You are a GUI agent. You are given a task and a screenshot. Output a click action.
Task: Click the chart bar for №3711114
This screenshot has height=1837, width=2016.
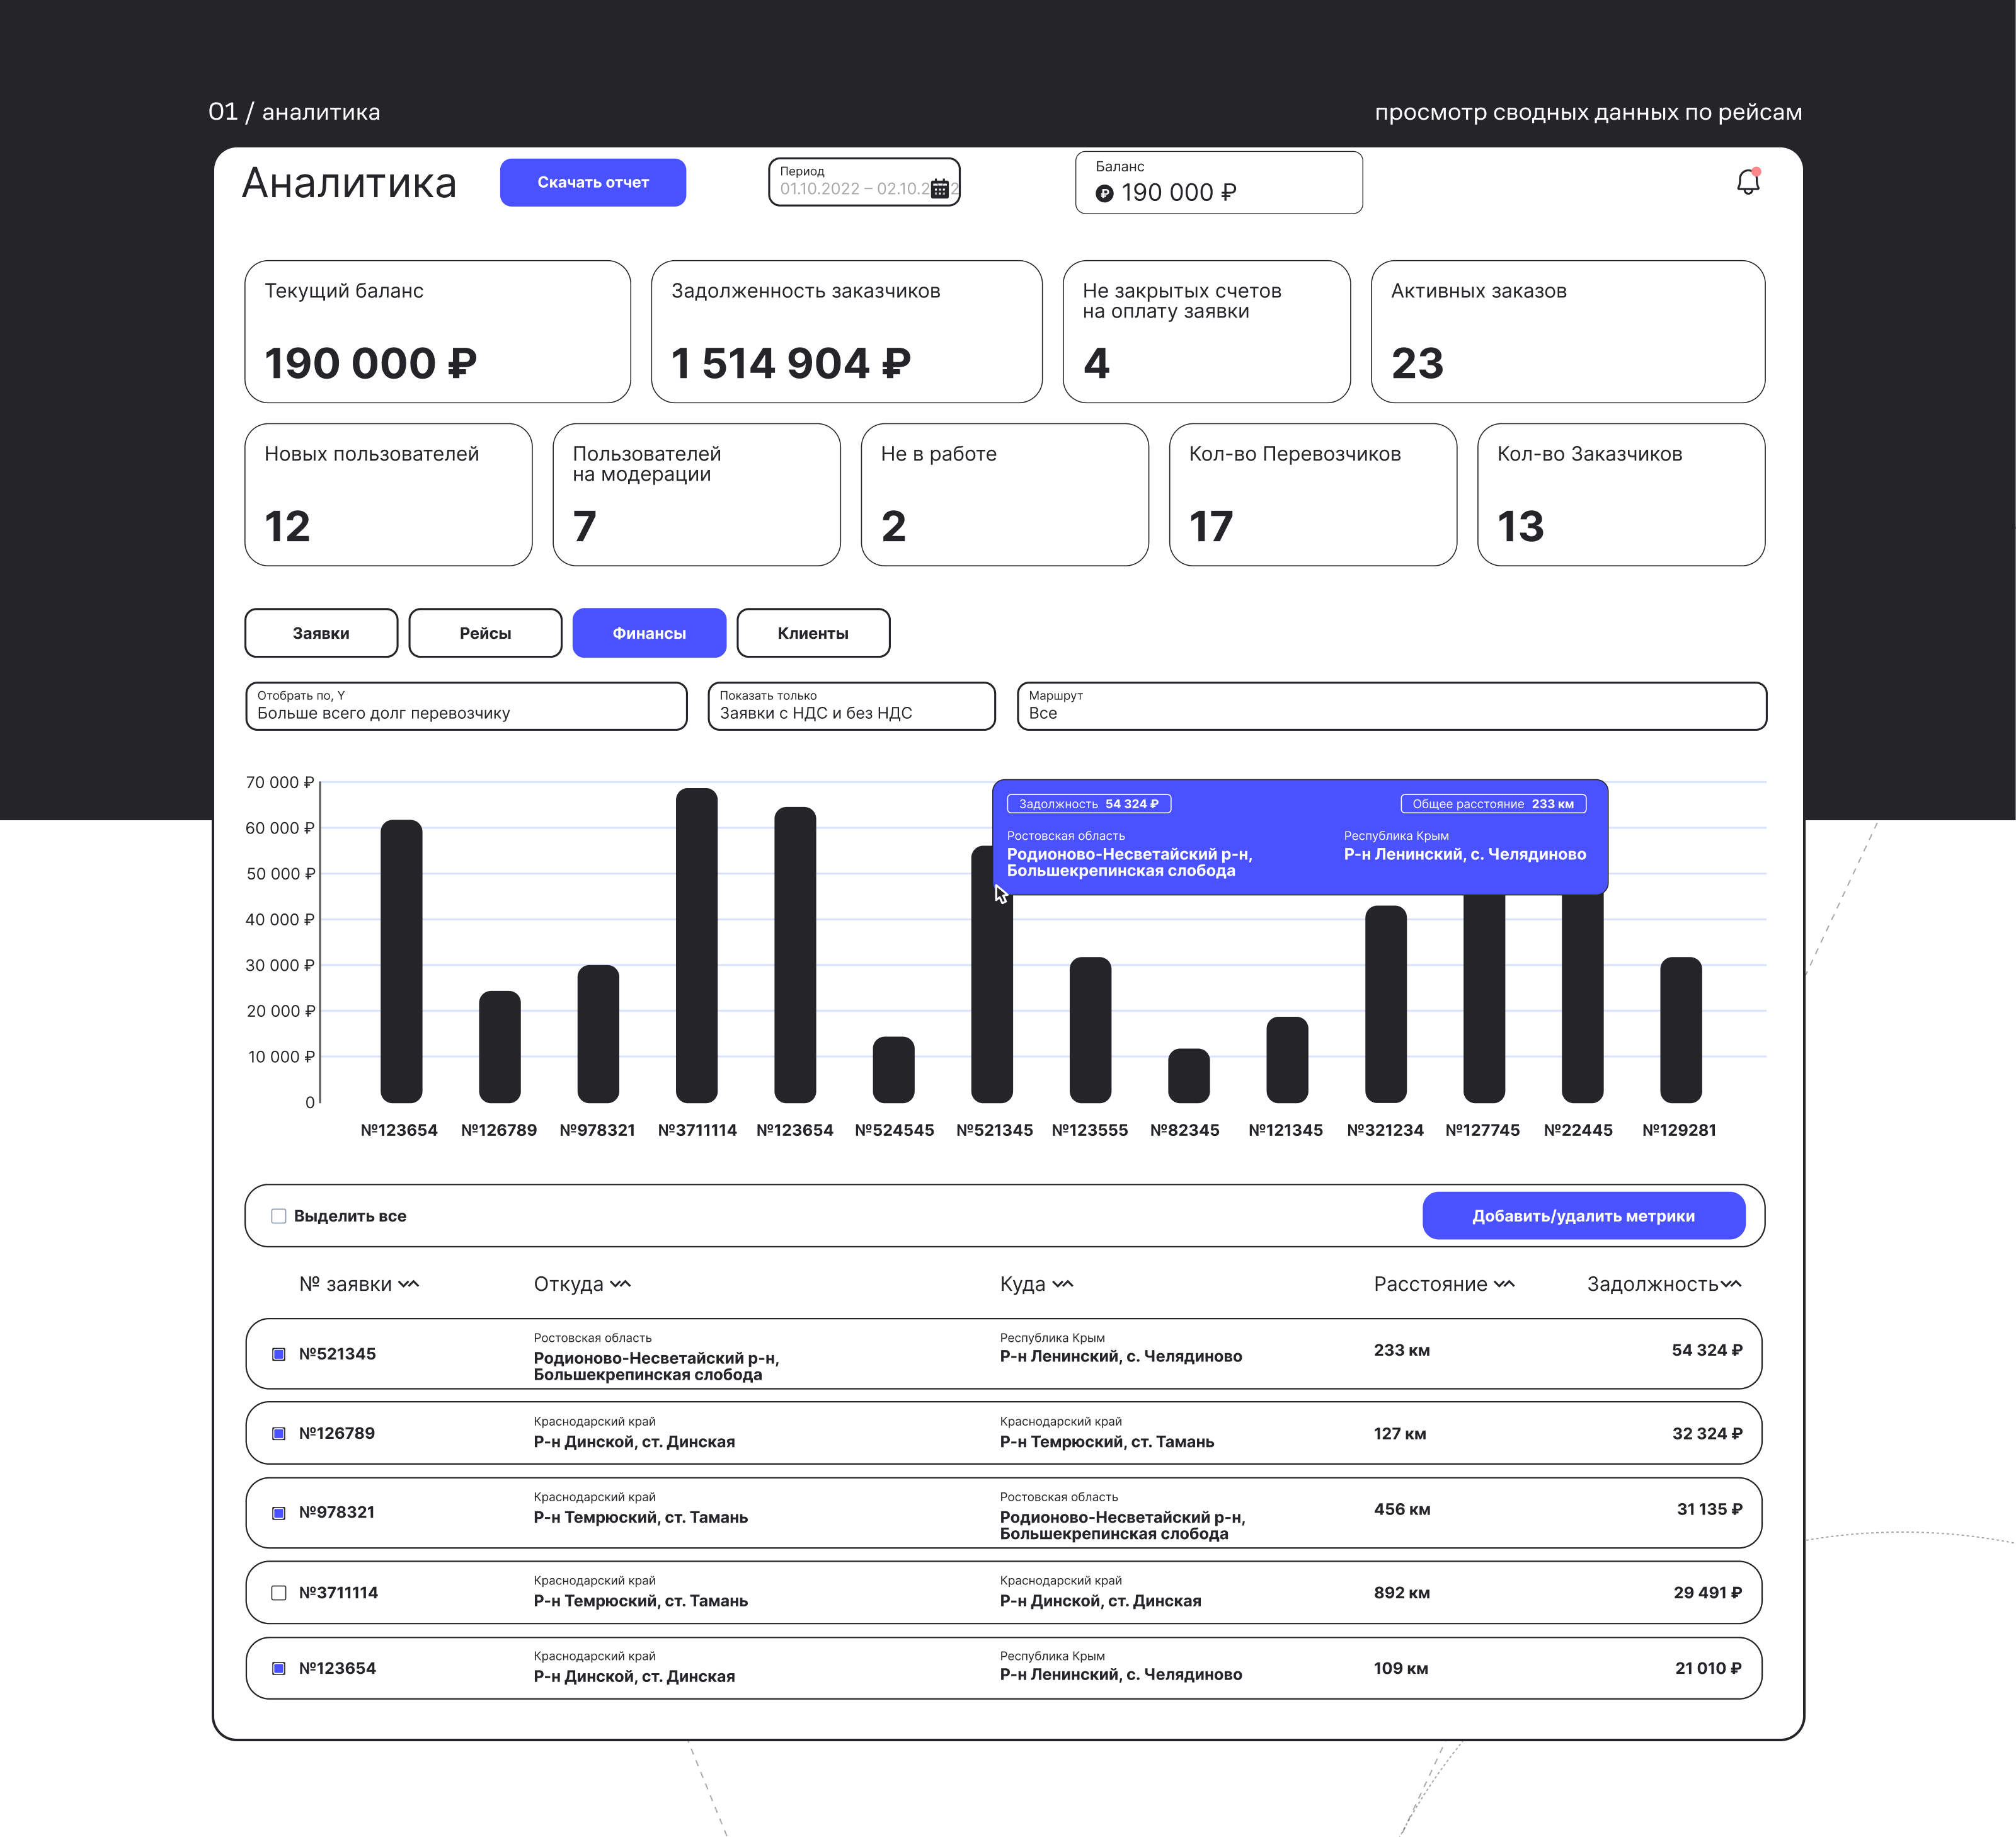(x=697, y=945)
